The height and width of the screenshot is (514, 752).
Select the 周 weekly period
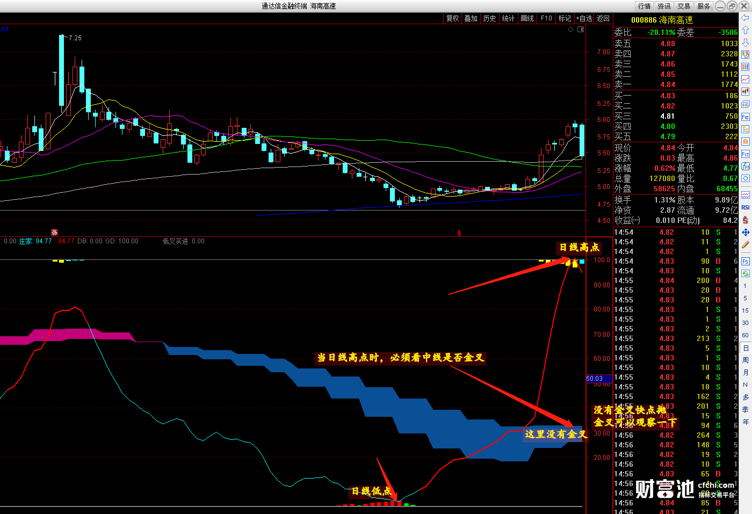tap(746, 360)
